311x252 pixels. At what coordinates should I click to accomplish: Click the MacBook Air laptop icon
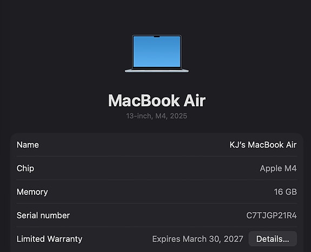point(157,53)
